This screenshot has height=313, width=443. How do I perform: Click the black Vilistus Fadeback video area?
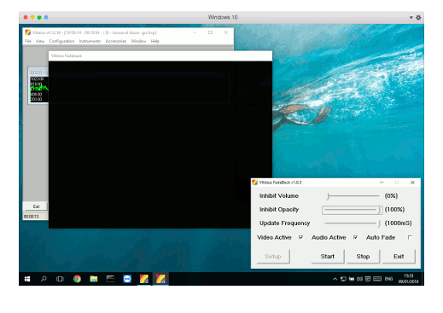160,144
